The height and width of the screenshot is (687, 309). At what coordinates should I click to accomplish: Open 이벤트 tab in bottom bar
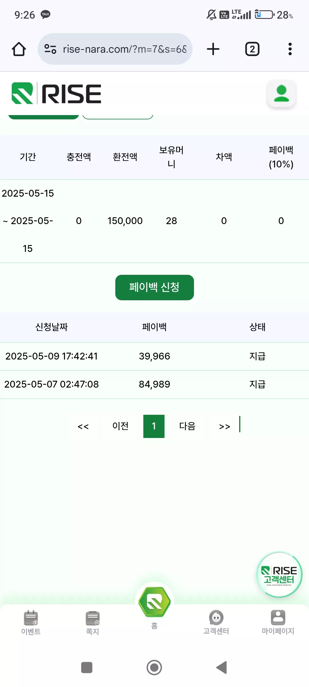(x=31, y=623)
